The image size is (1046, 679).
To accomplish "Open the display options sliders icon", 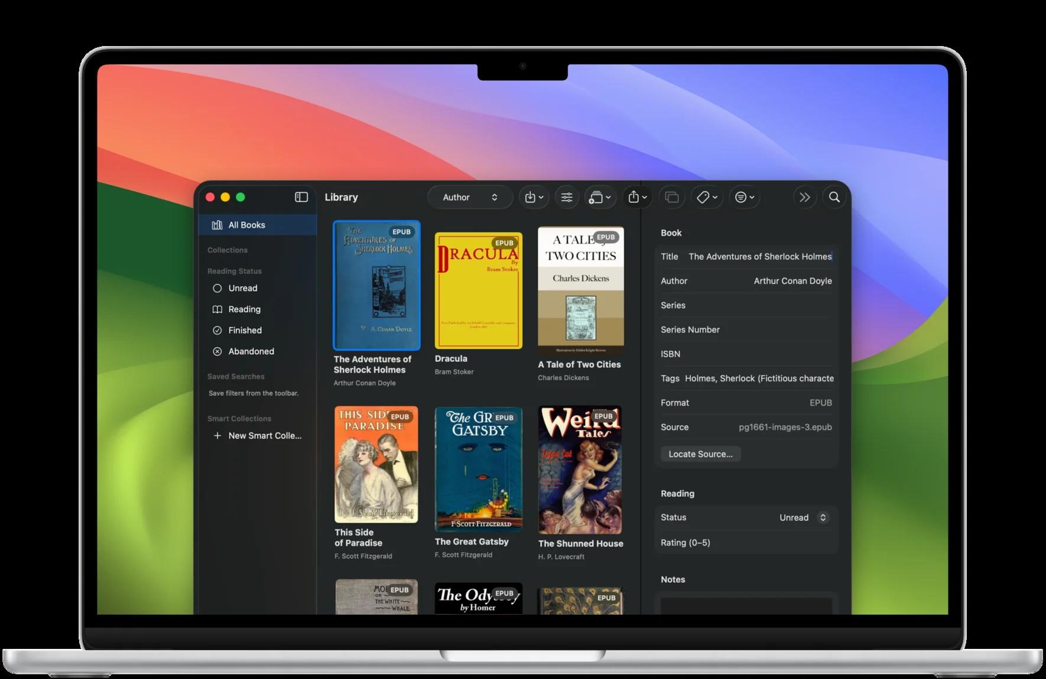I will 567,197.
